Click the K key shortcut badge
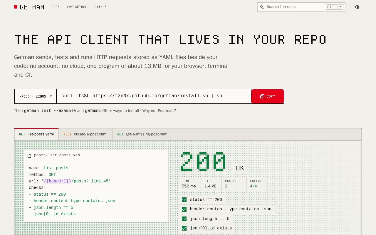This screenshot has width=376, height=235. (x=340, y=7)
